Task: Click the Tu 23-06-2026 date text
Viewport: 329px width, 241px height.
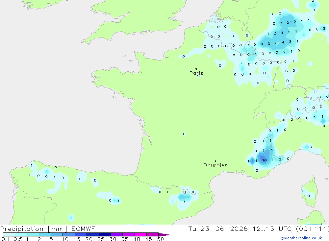Action: coord(218,229)
